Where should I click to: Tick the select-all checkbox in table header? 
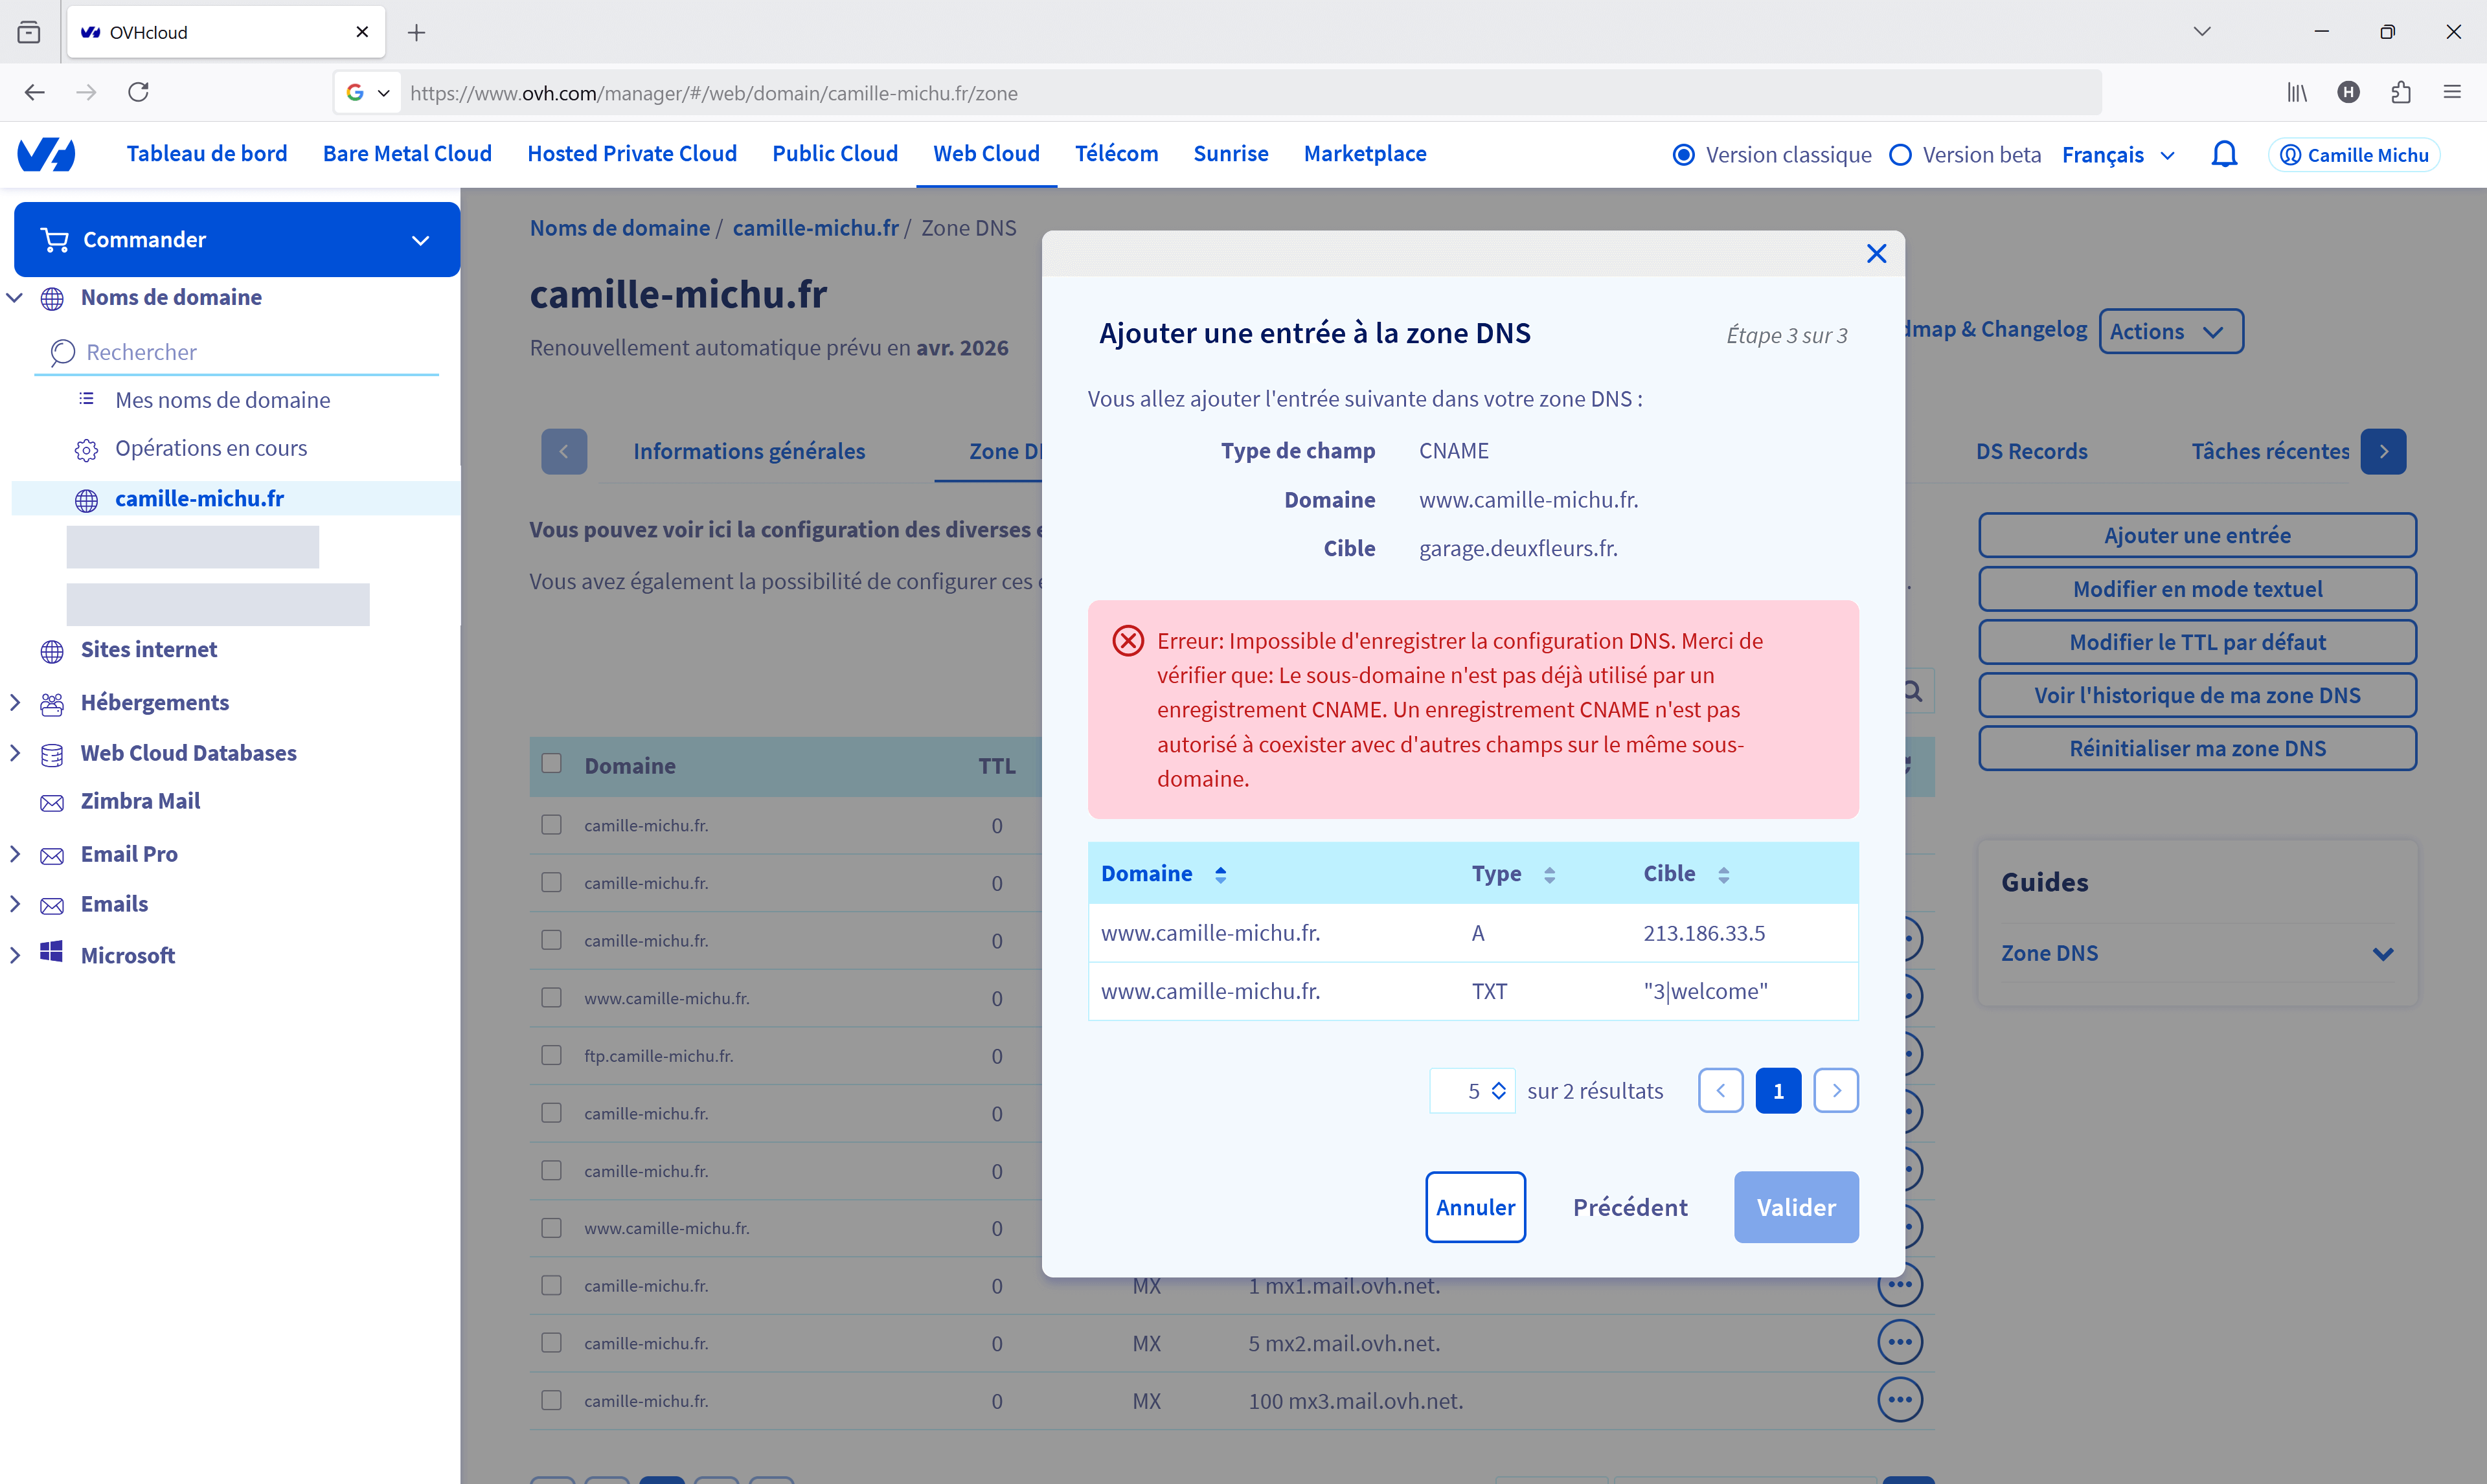click(551, 764)
